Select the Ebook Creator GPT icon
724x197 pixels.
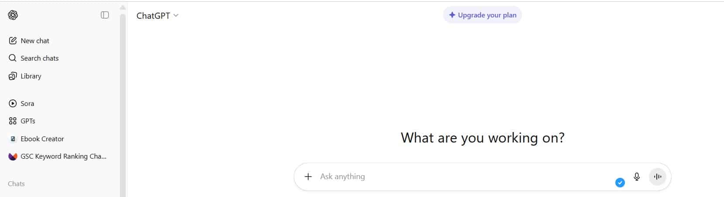point(13,139)
